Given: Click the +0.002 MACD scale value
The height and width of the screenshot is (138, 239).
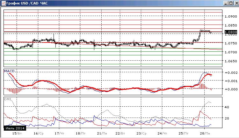Looking at the screenshot, I should coord(231,73).
